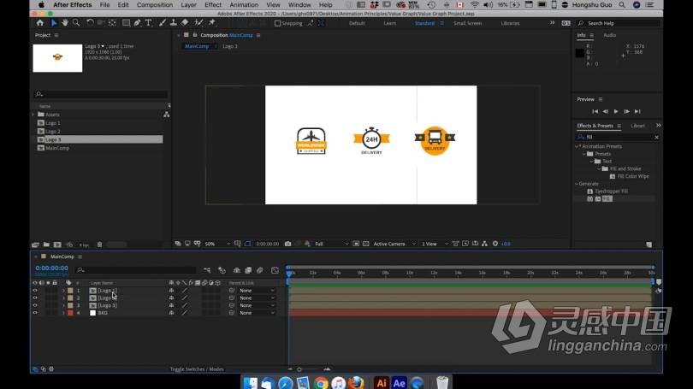
Task: Create new folder in Project panel
Action: 46,245
